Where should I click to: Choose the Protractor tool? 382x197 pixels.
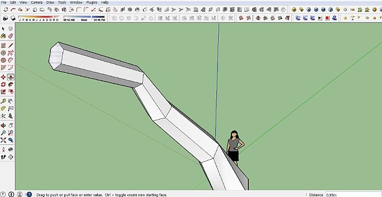click(x=3, y=108)
